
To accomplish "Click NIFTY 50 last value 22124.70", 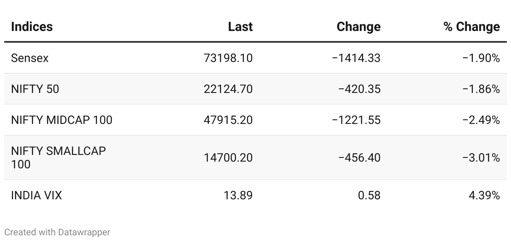I will pos(228,89).
